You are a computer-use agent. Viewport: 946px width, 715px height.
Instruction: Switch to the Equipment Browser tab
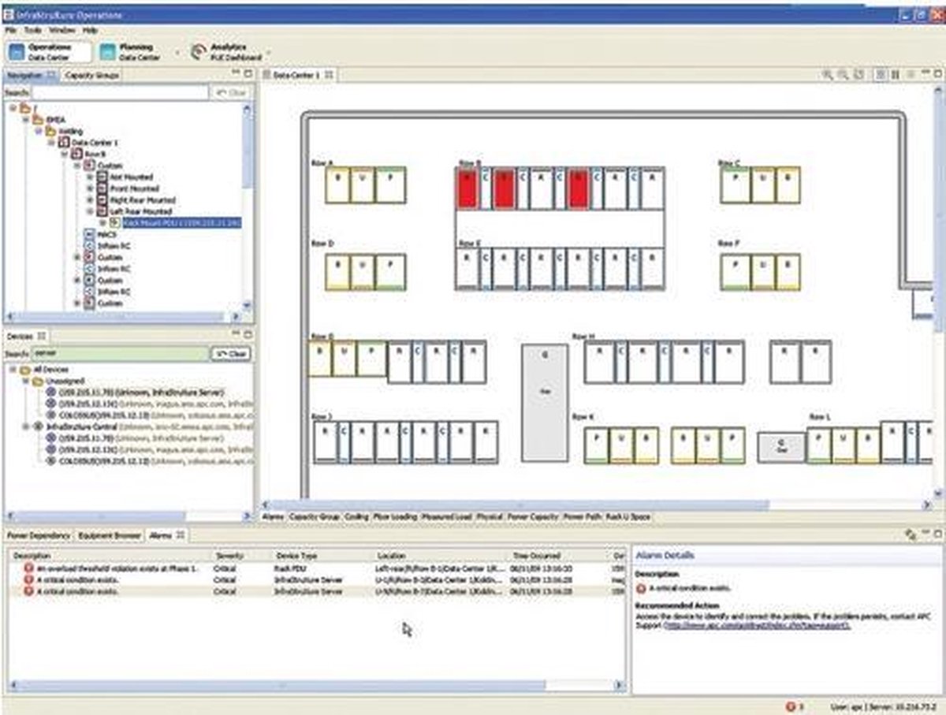tap(109, 535)
